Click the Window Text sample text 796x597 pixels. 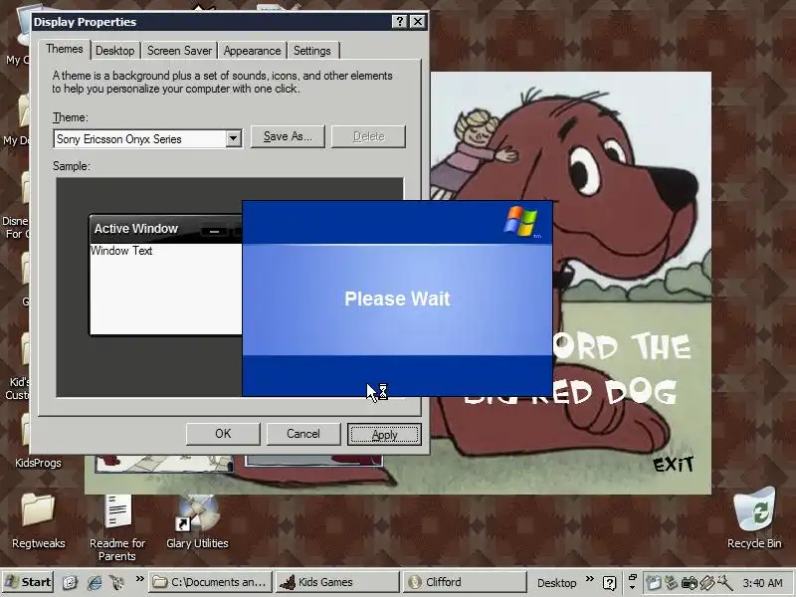(x=121, y=251)
